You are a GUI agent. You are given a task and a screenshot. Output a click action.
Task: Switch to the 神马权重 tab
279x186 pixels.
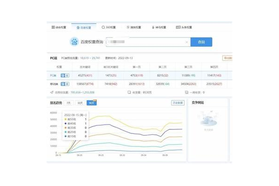[x=159, y=27]
